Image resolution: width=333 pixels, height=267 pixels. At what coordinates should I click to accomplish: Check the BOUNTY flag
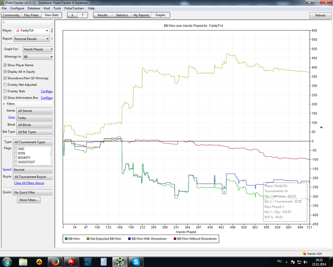pos(16,158)
